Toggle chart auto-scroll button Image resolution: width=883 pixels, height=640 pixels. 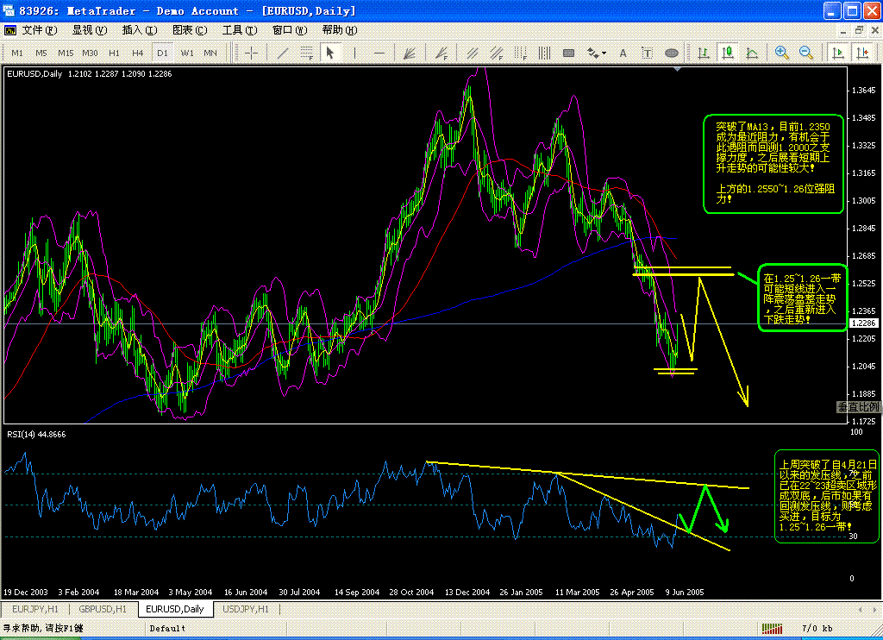[838, 53]
